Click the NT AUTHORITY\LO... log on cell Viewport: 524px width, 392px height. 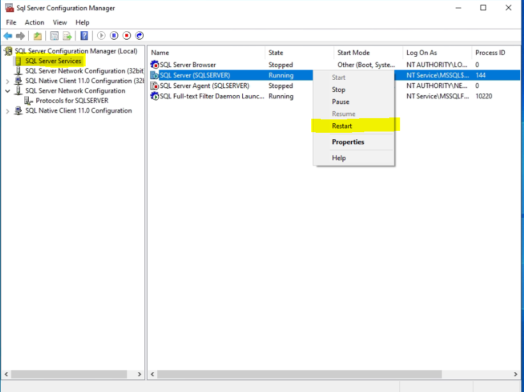click(x=436, y=64)
